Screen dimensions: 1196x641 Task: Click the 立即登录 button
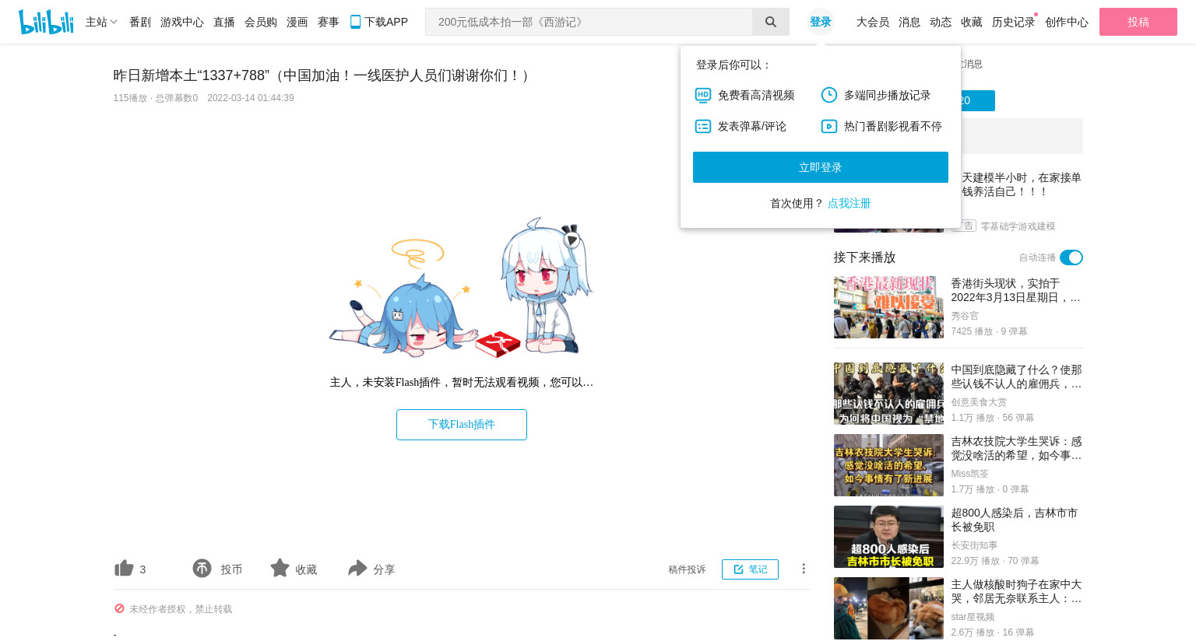(821, 167)
